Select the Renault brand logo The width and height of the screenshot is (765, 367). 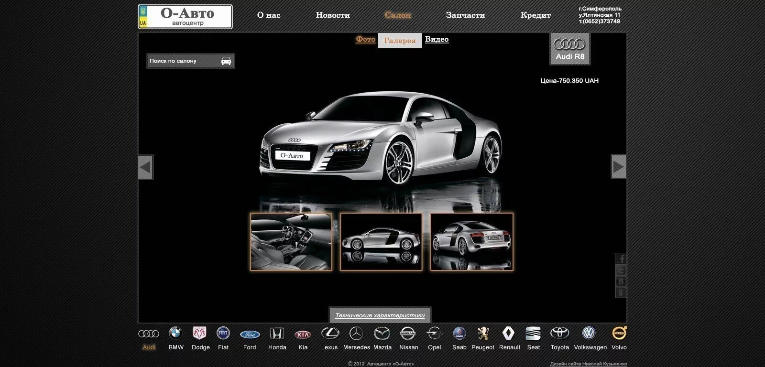click(508, 333)
